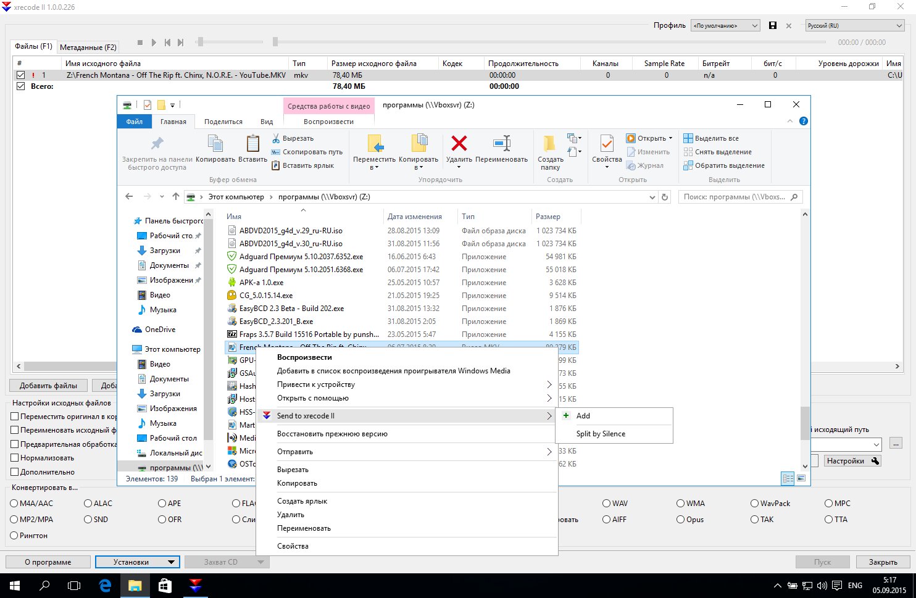Click the xrecode taskbar icon
This screenshot has height=598, width=916.
(x=195, y=586)
